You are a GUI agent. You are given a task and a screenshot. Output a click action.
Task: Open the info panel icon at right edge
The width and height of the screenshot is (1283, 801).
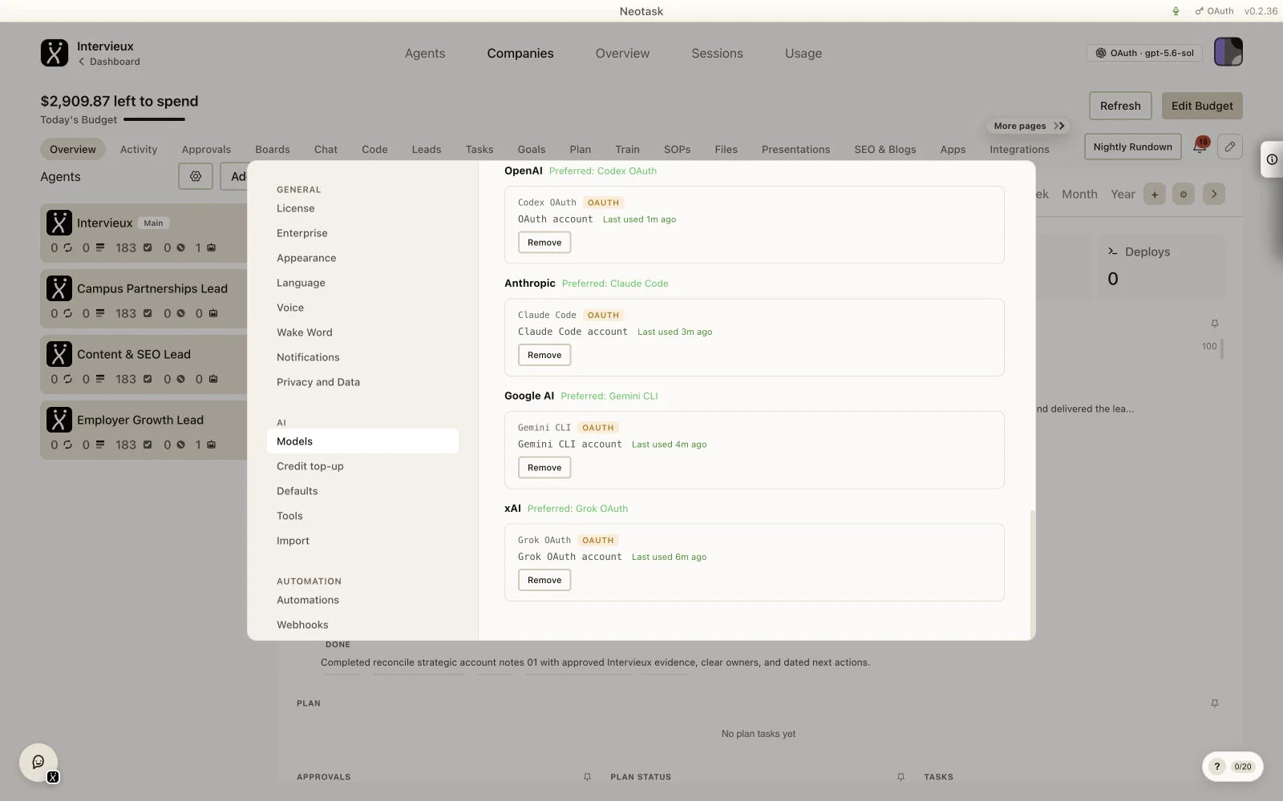1272,159
